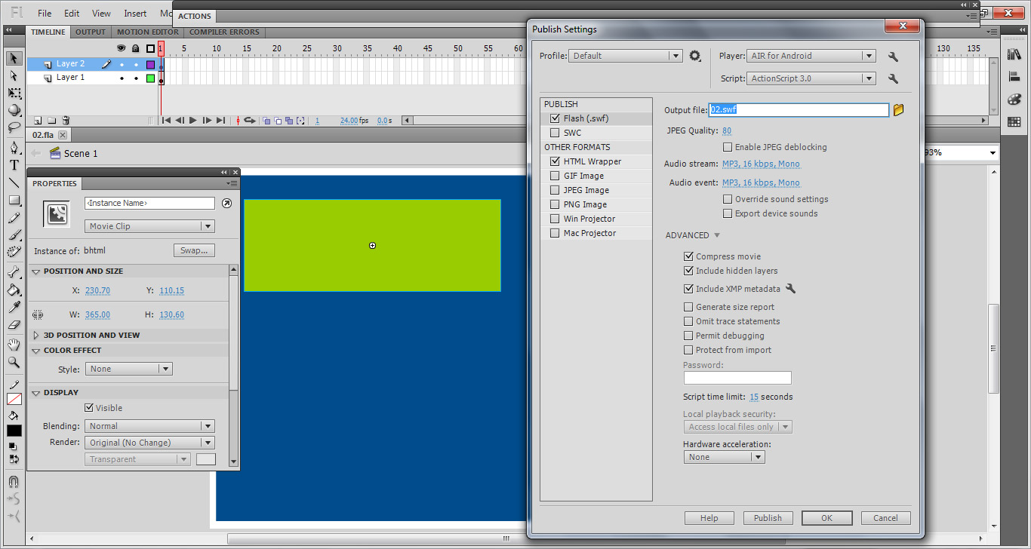The image size is (1031, 549).
Task: Select the Deco tool
Action: point(14,253)
